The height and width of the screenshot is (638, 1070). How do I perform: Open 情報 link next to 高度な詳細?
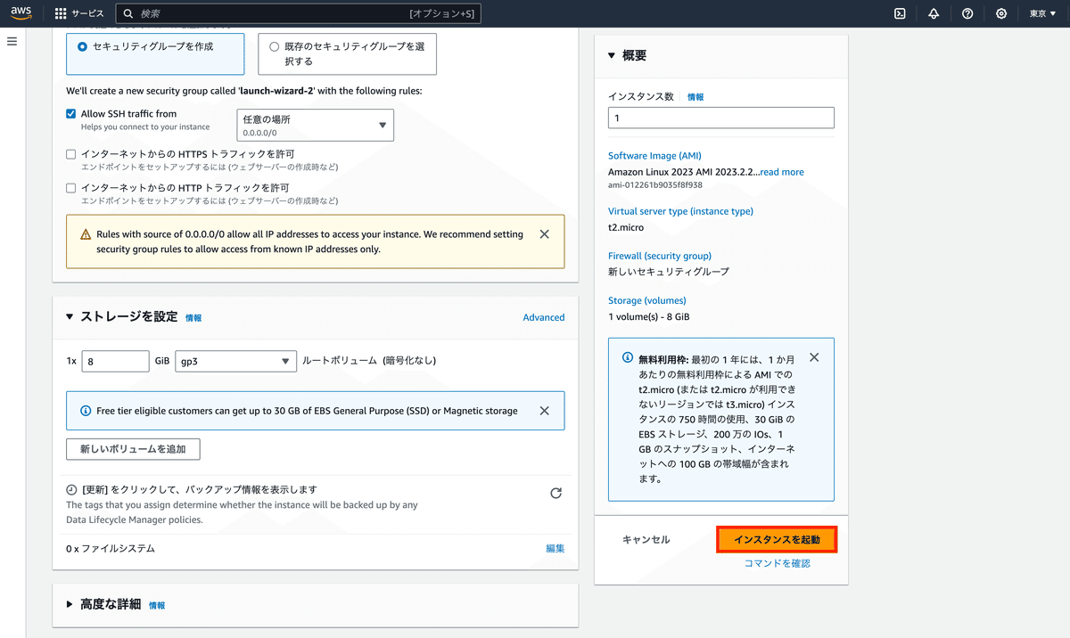156,605
